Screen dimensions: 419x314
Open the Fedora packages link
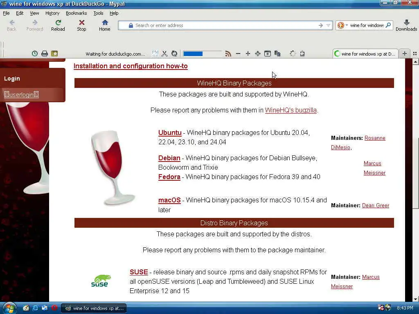(169, 177)
